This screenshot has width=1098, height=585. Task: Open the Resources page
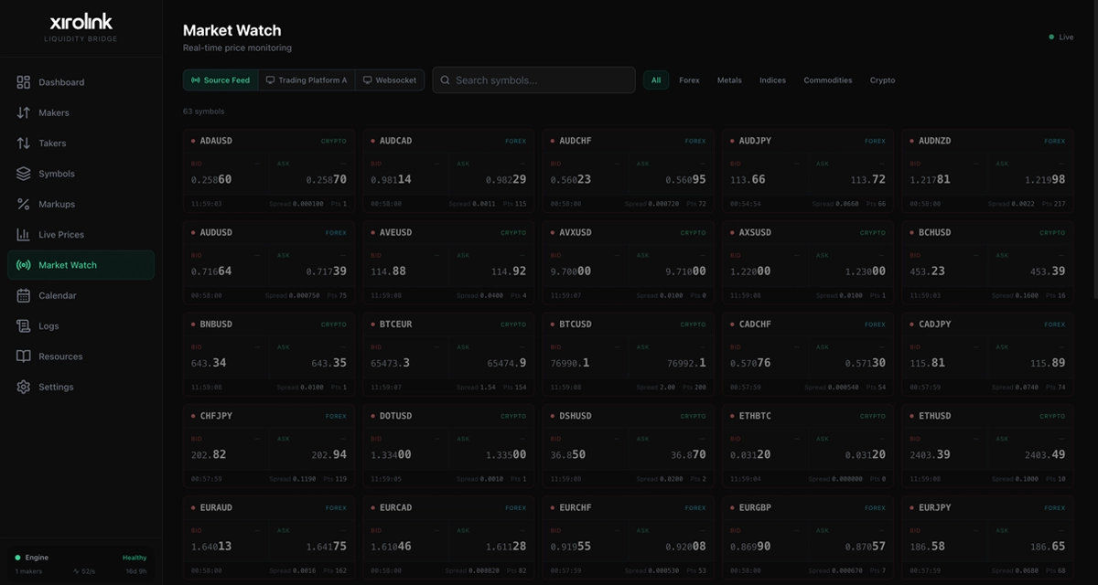60,356
